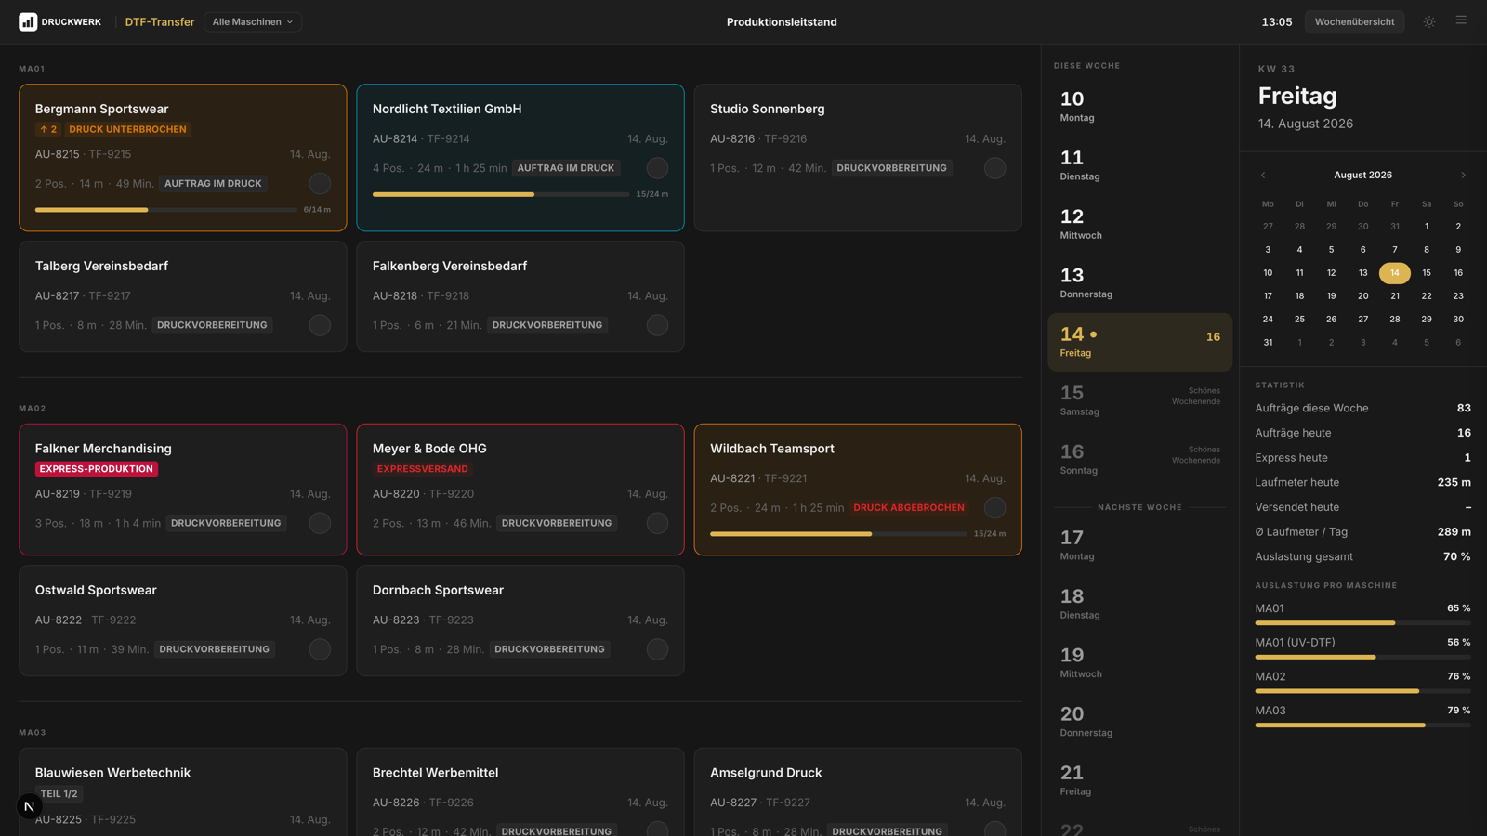The width and height of the screenshot is (1487, 836).
Task: Open the hamburger menu icon
Action: 1461,20
